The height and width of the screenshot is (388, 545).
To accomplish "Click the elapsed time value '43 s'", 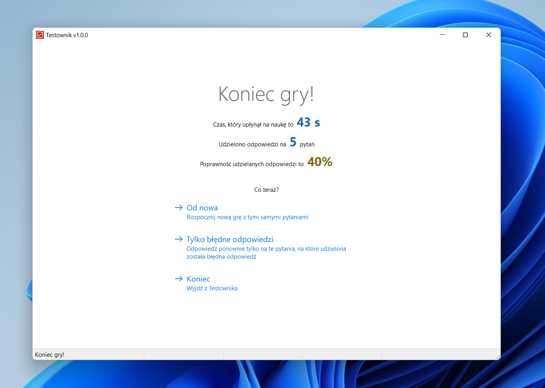I will 308,122.
